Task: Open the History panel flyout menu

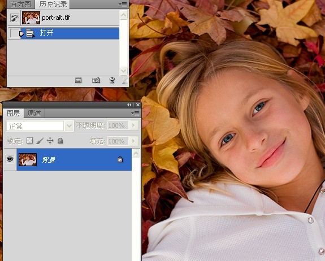Action: pyautogui.click(x=123, y=4)
